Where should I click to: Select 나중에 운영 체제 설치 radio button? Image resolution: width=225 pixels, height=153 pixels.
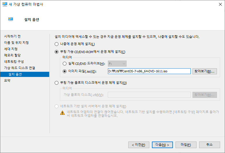point(56,44)
